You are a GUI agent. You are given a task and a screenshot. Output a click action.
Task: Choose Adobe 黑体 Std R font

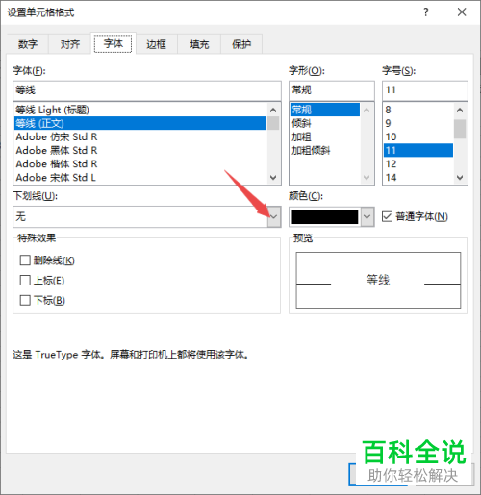pyautogui.click(x=140, y=150)
